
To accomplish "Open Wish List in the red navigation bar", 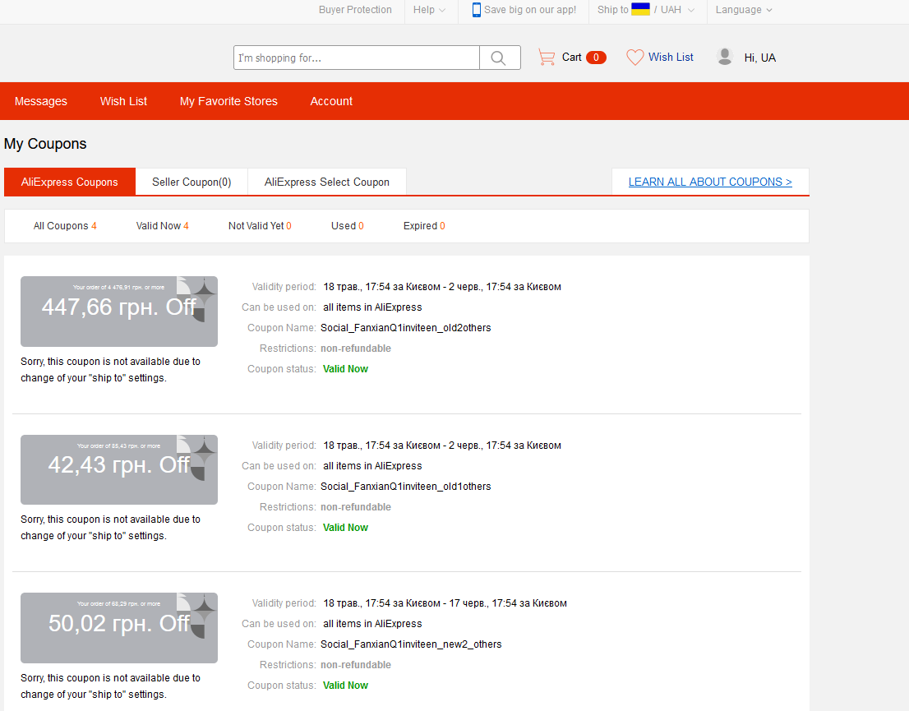I will pyautogui.click(x=123, y=101).
